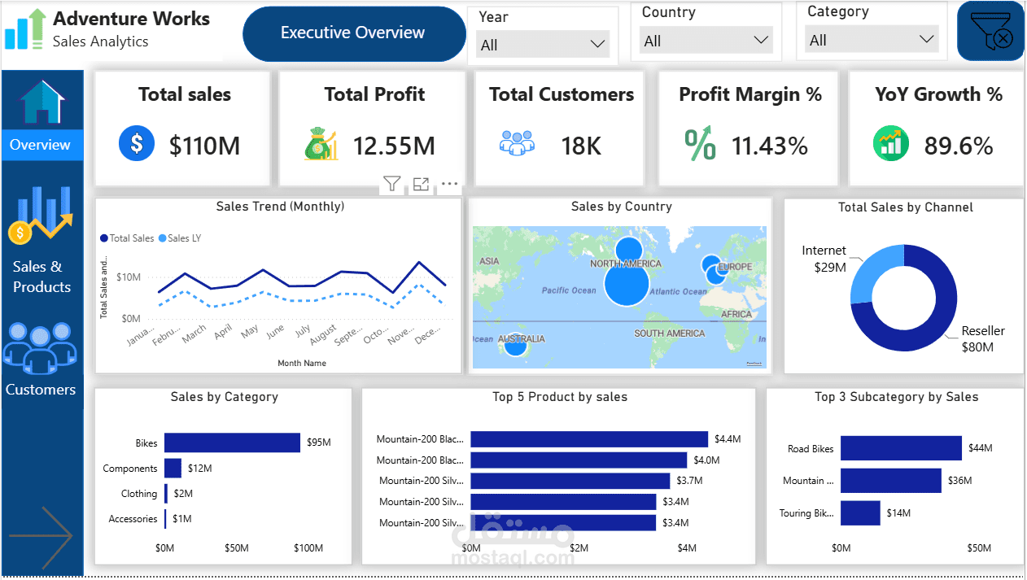Click the Internet $29M label
The image size is (1027, 580).
pyautogui.click(x=824, y=259)
